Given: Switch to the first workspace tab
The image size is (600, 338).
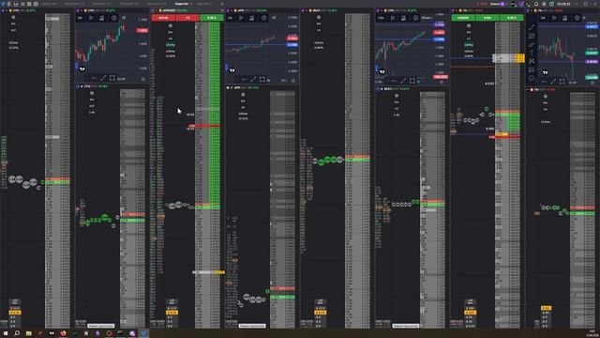Looking at the screenshot, I should (x=49, y=4).
